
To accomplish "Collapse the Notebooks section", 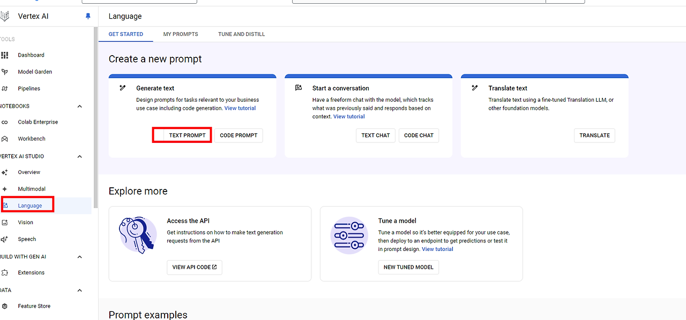I will tap(80, 106).
